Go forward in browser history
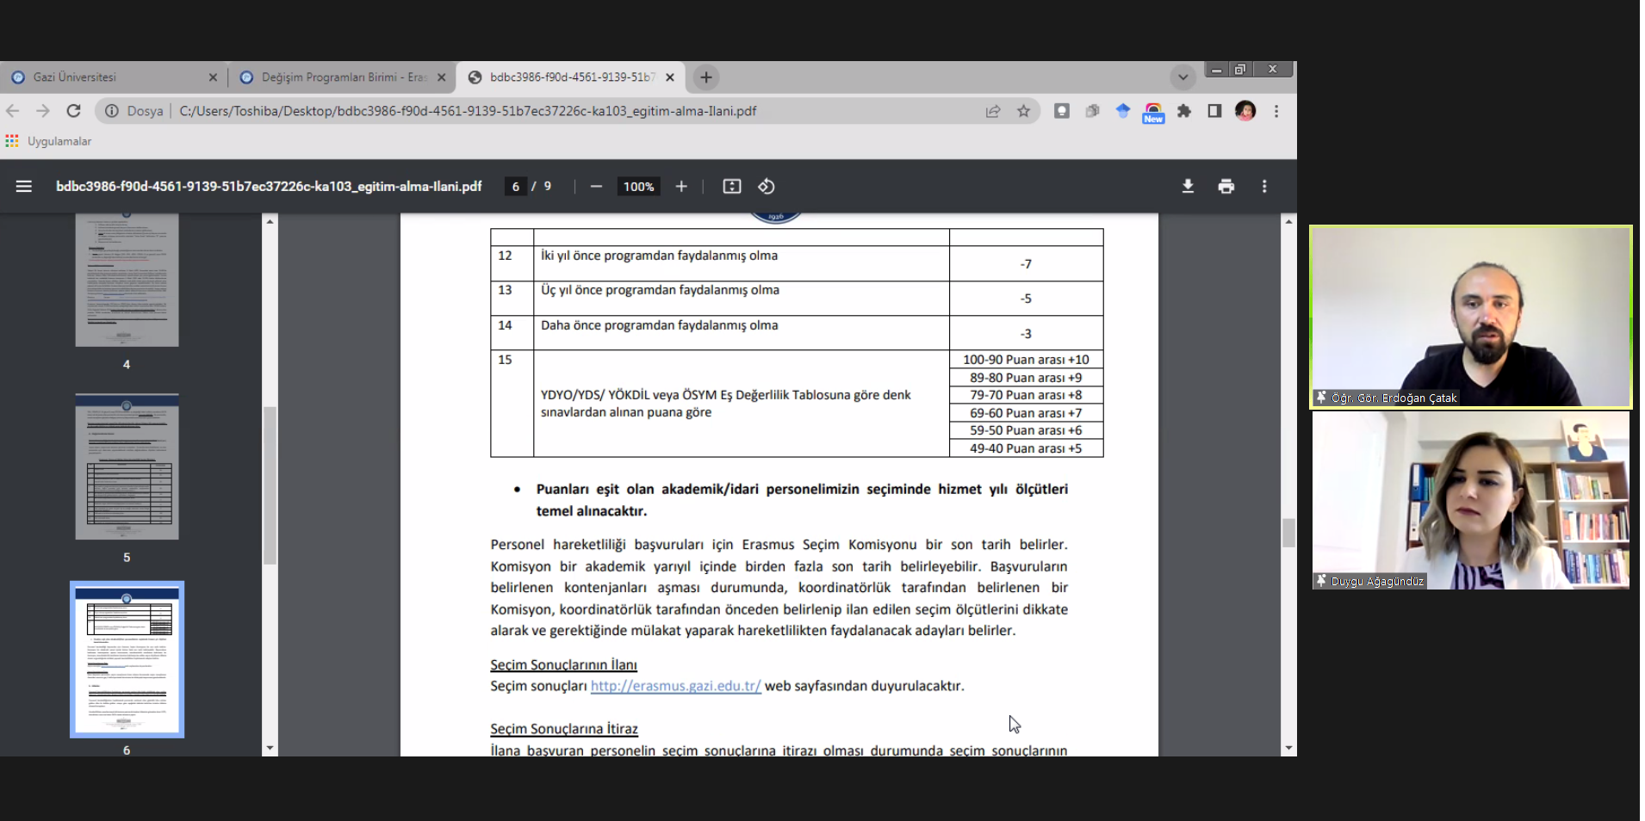 [x=43, y=111]
